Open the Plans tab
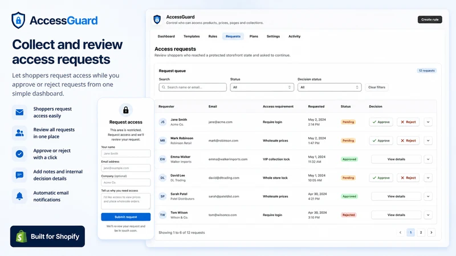The height and width of the screenshot is (256, 456). coord(254,36)
